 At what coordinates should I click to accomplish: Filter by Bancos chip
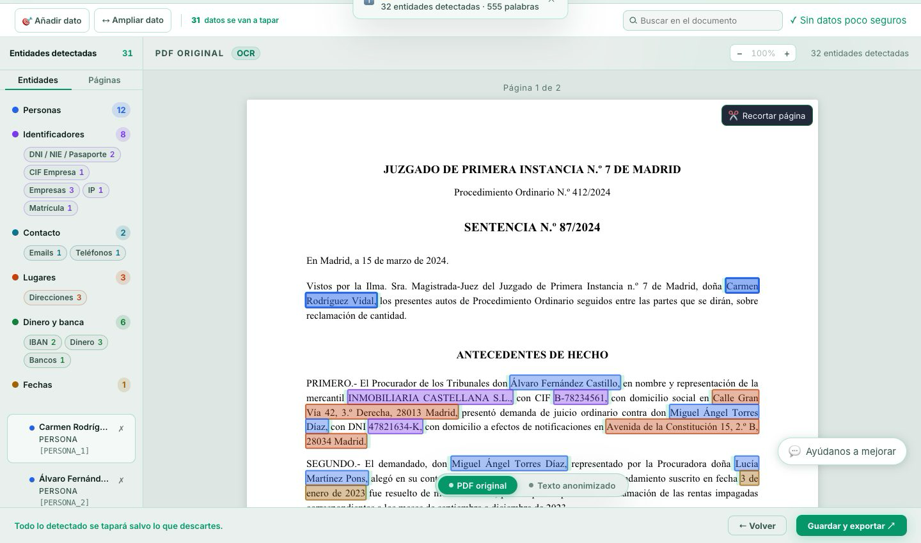(47, 360)
